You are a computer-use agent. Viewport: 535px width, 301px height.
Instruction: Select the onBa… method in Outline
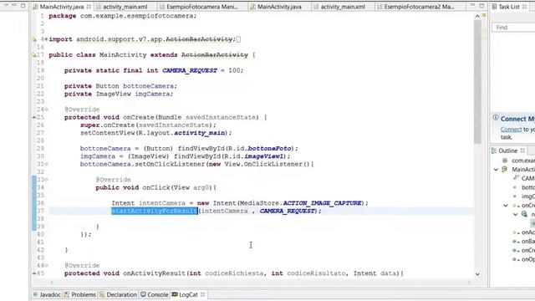(x=528, y=242)
